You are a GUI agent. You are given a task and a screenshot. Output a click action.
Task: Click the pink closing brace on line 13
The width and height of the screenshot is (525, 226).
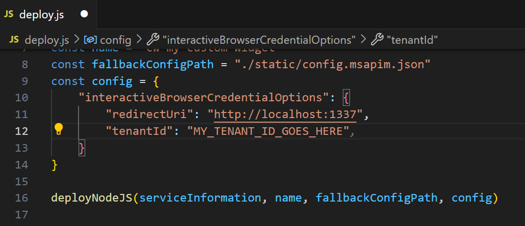(x=82, y=148)
